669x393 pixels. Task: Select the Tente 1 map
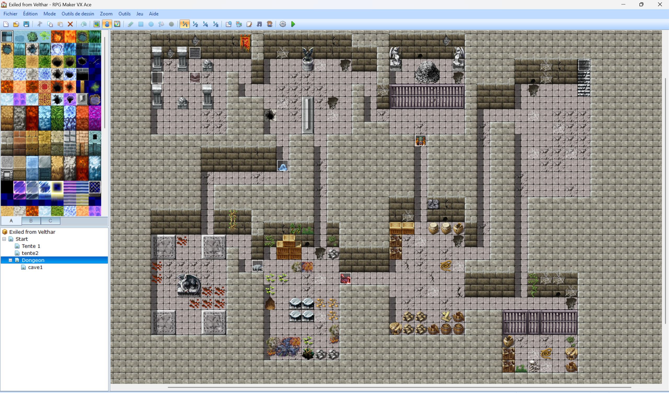pyautogui.click(x=31, y=246)
